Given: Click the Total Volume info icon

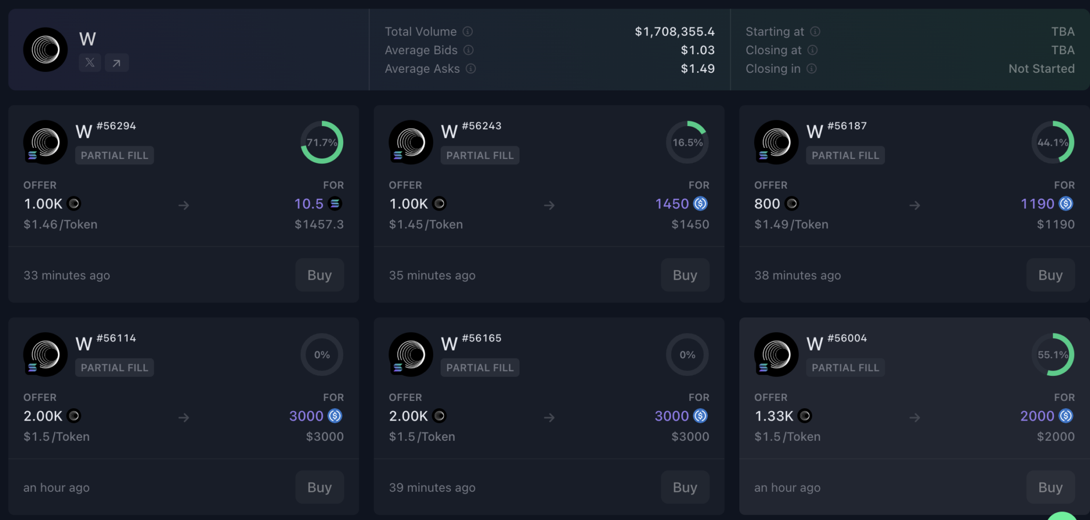Looking at the screenshot, I should pyautogui.click(x=467, y=31).
